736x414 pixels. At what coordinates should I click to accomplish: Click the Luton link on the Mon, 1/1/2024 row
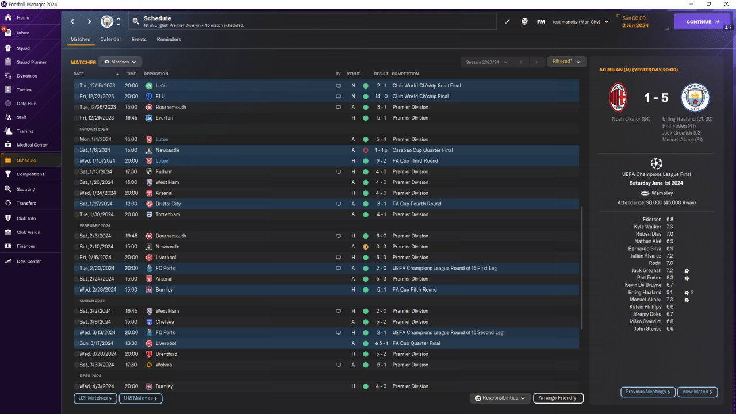pyautogui.click(x=162, y=140)
